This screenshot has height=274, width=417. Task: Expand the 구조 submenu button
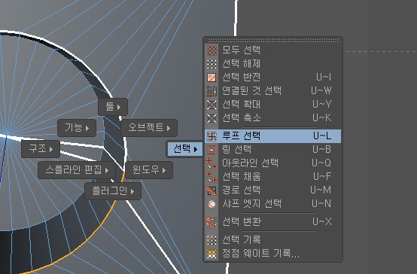pos(41,149)
